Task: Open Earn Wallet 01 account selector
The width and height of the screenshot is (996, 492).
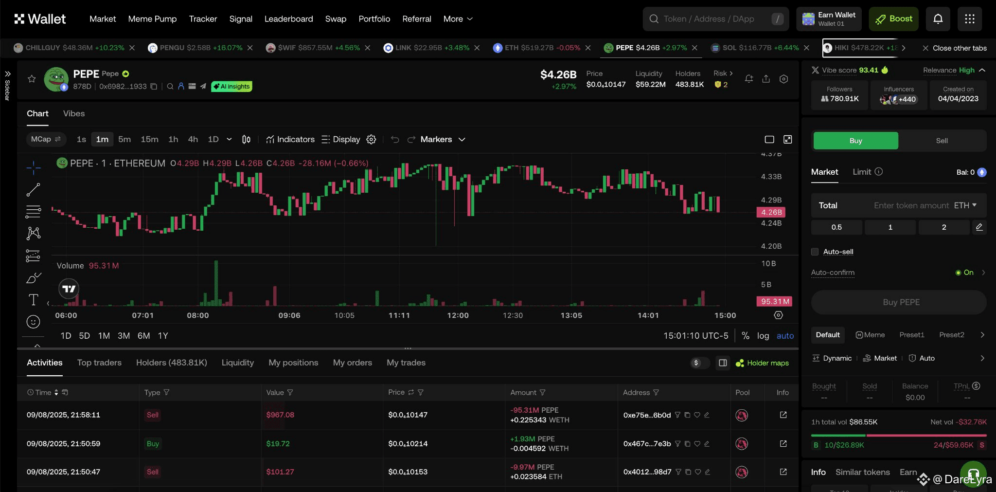Action: [x=829, y=19]
